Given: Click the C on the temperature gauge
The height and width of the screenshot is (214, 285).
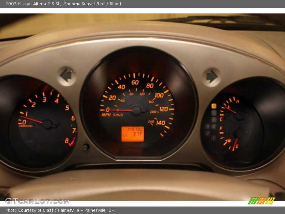Looking at the screenshot, I should (221, 119).
